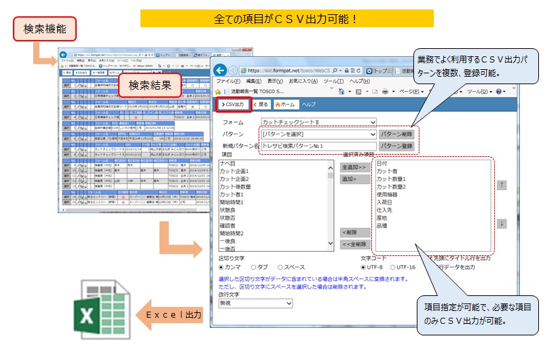Open ページ(P) dropdown in command bar

pos(411,92)
